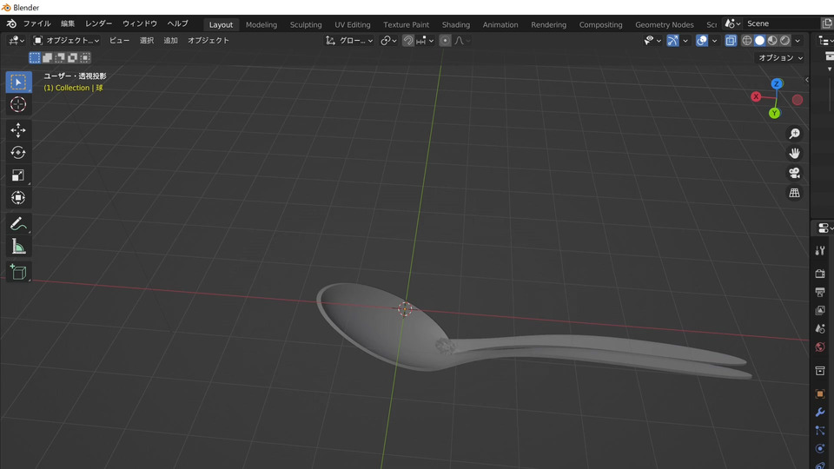Image resolution: width=834 pixels, height=469 pixels.
Task: Select the 3D Cursor tool
Action: pyautogui.click(x=18, y=104)
